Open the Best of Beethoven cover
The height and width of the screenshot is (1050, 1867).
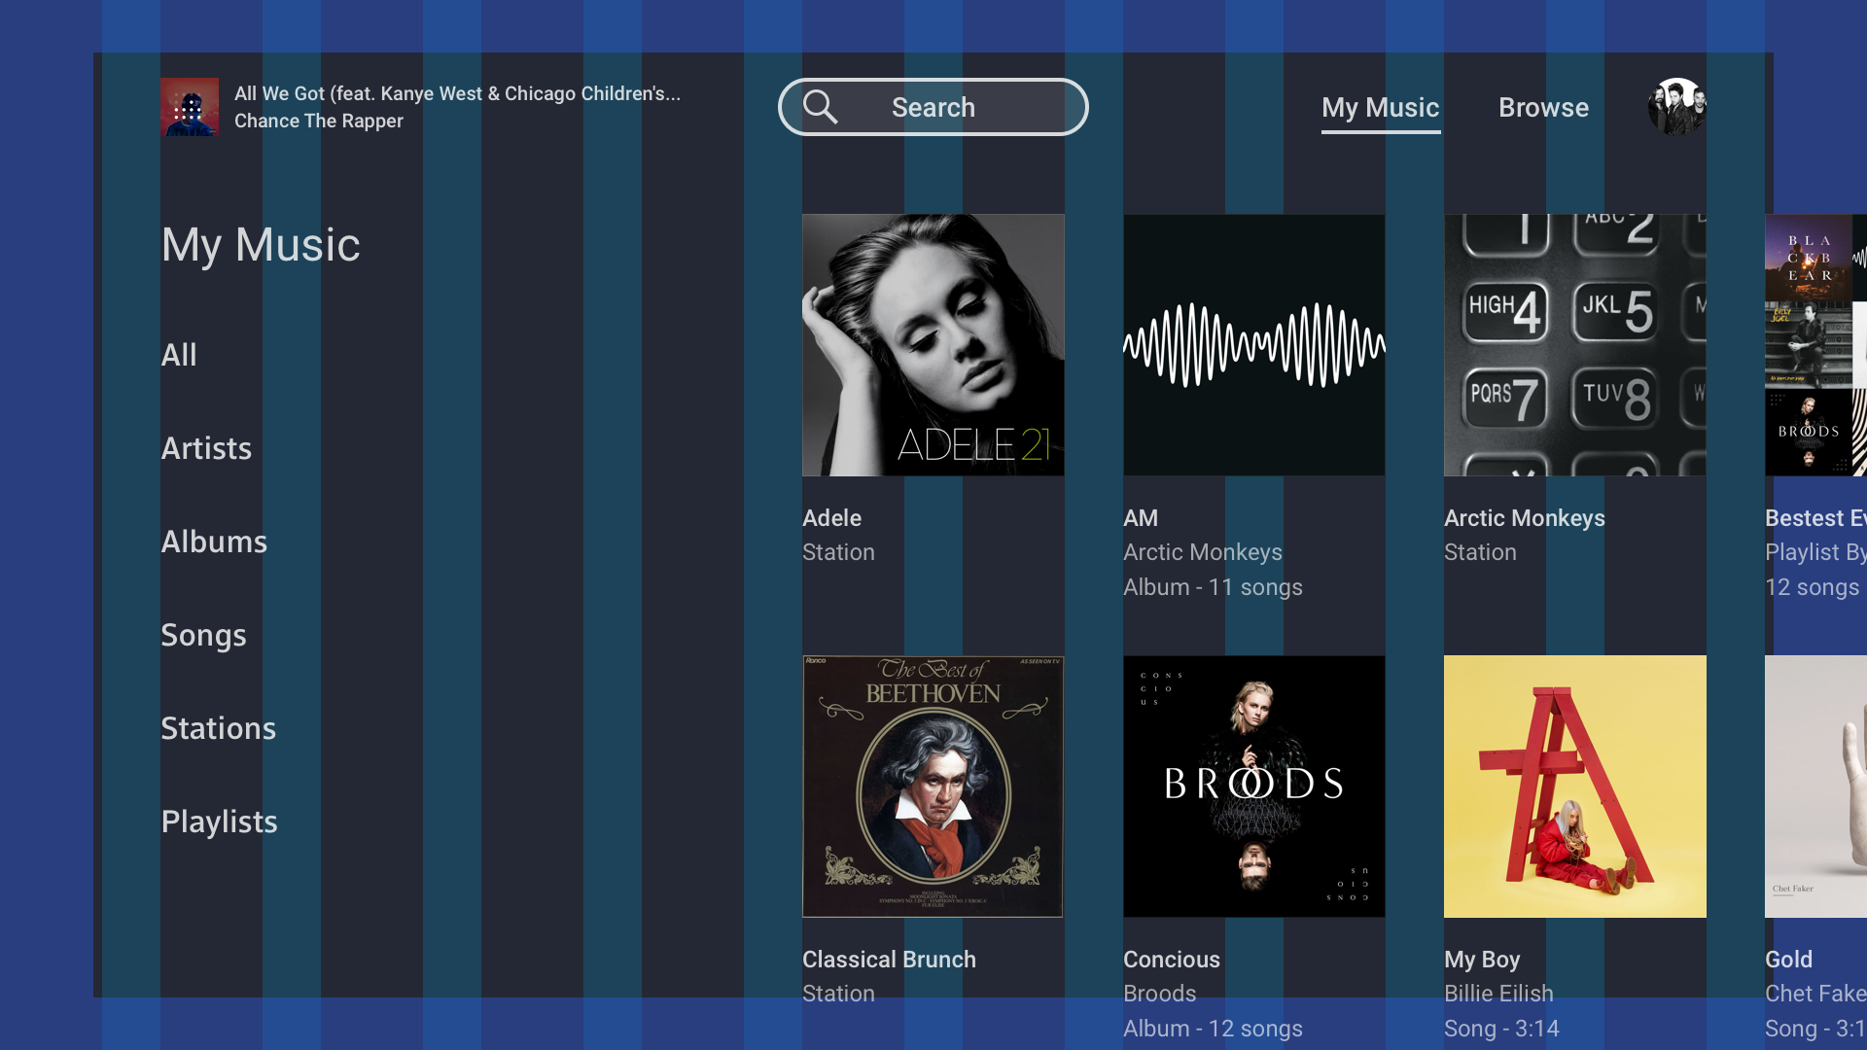click(933, 787)
